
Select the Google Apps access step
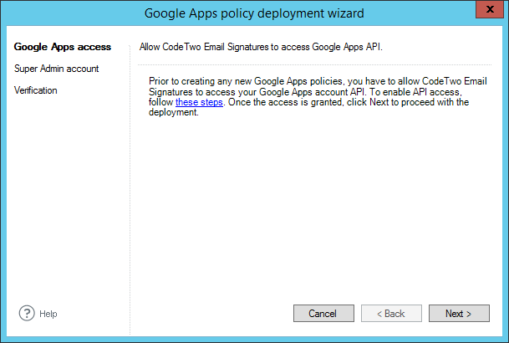click(x=63, y=47)
